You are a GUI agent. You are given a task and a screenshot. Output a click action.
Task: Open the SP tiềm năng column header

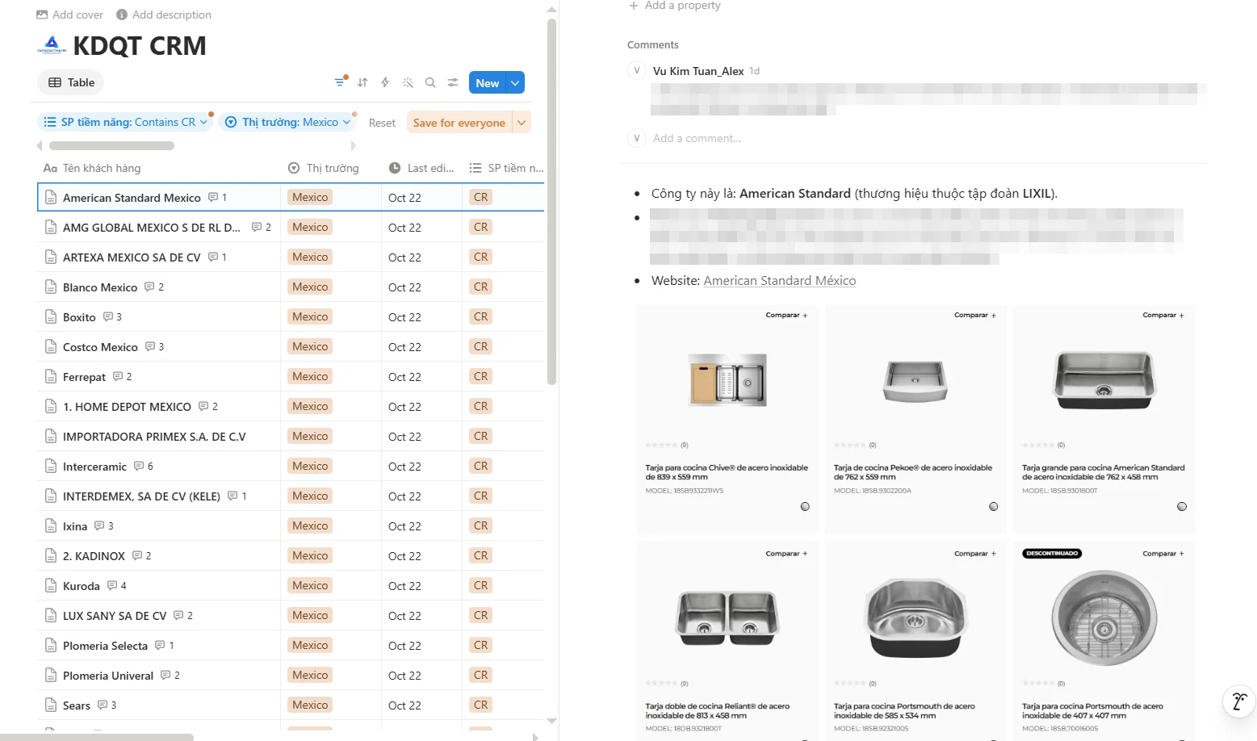pyautogui.click(x=506, y=168)
